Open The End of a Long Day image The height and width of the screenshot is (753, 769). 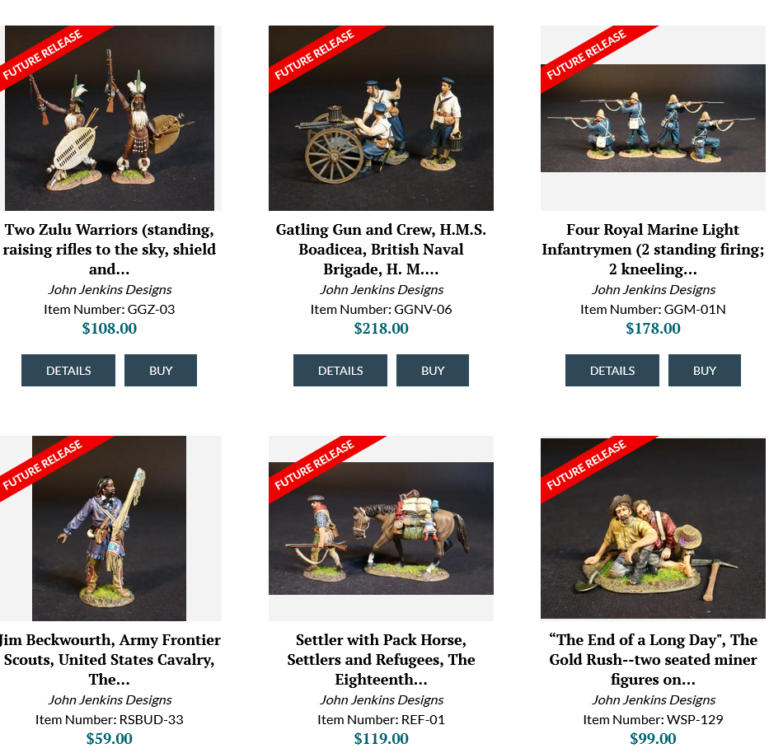coord(653,528)
